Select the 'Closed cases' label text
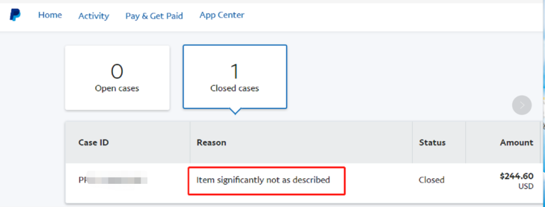Screen dimensions: 545x207 (235, 89)
